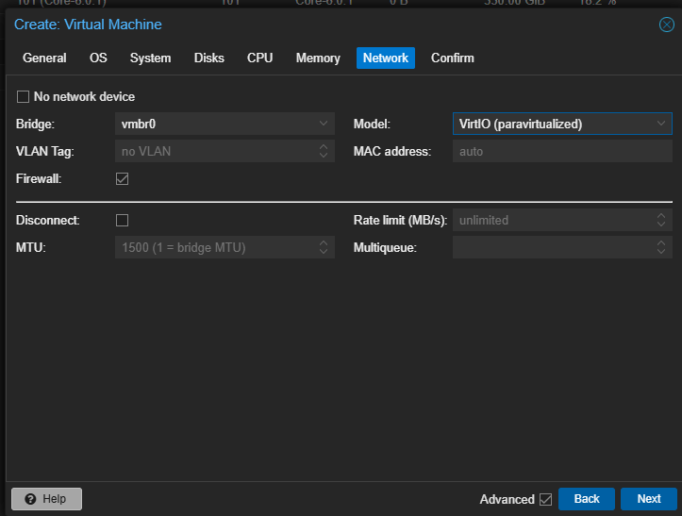The image size is (682, 516).
Task: Click the Back button
Action: click(587, 499)
